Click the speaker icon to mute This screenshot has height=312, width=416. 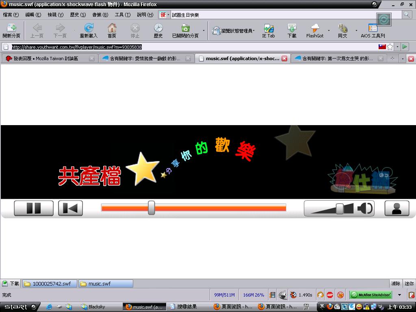pos(364,208)
